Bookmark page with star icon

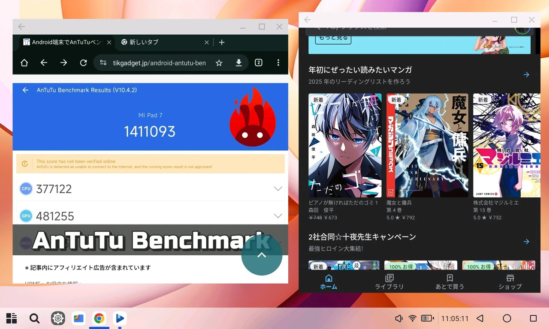pyautogui.click(x=219, y=63)
